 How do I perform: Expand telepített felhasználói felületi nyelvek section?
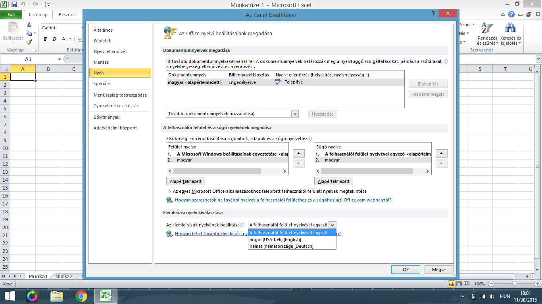170,191
